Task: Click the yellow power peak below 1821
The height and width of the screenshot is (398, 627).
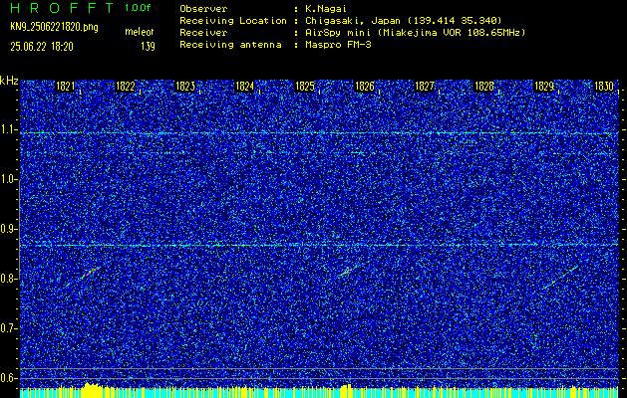Action: pyautogui.click(x=92, y=390)
